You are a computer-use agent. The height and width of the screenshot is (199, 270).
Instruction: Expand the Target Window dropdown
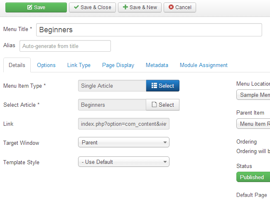(x=124, y=143)
